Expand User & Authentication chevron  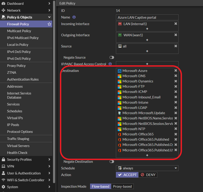tap(49, 173)
